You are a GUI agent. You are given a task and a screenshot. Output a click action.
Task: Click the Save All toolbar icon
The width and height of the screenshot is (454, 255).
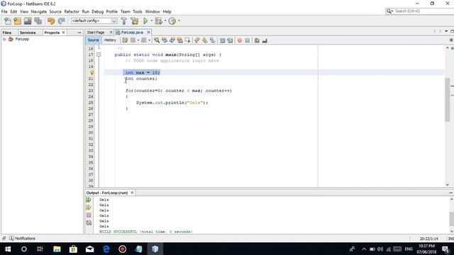(x=38, y=21)
